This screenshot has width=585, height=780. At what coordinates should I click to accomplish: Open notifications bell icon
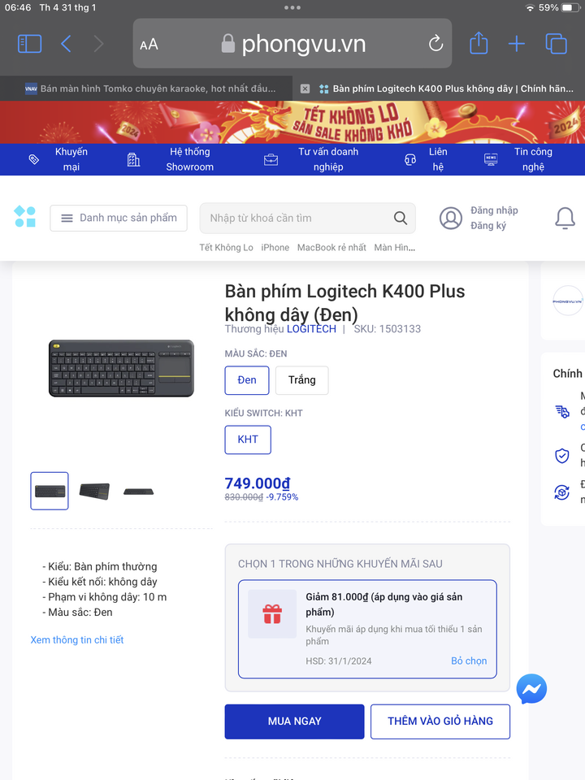click(x=565, y=218)
